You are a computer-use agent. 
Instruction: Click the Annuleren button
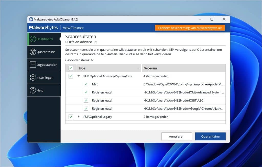point(177,137)
